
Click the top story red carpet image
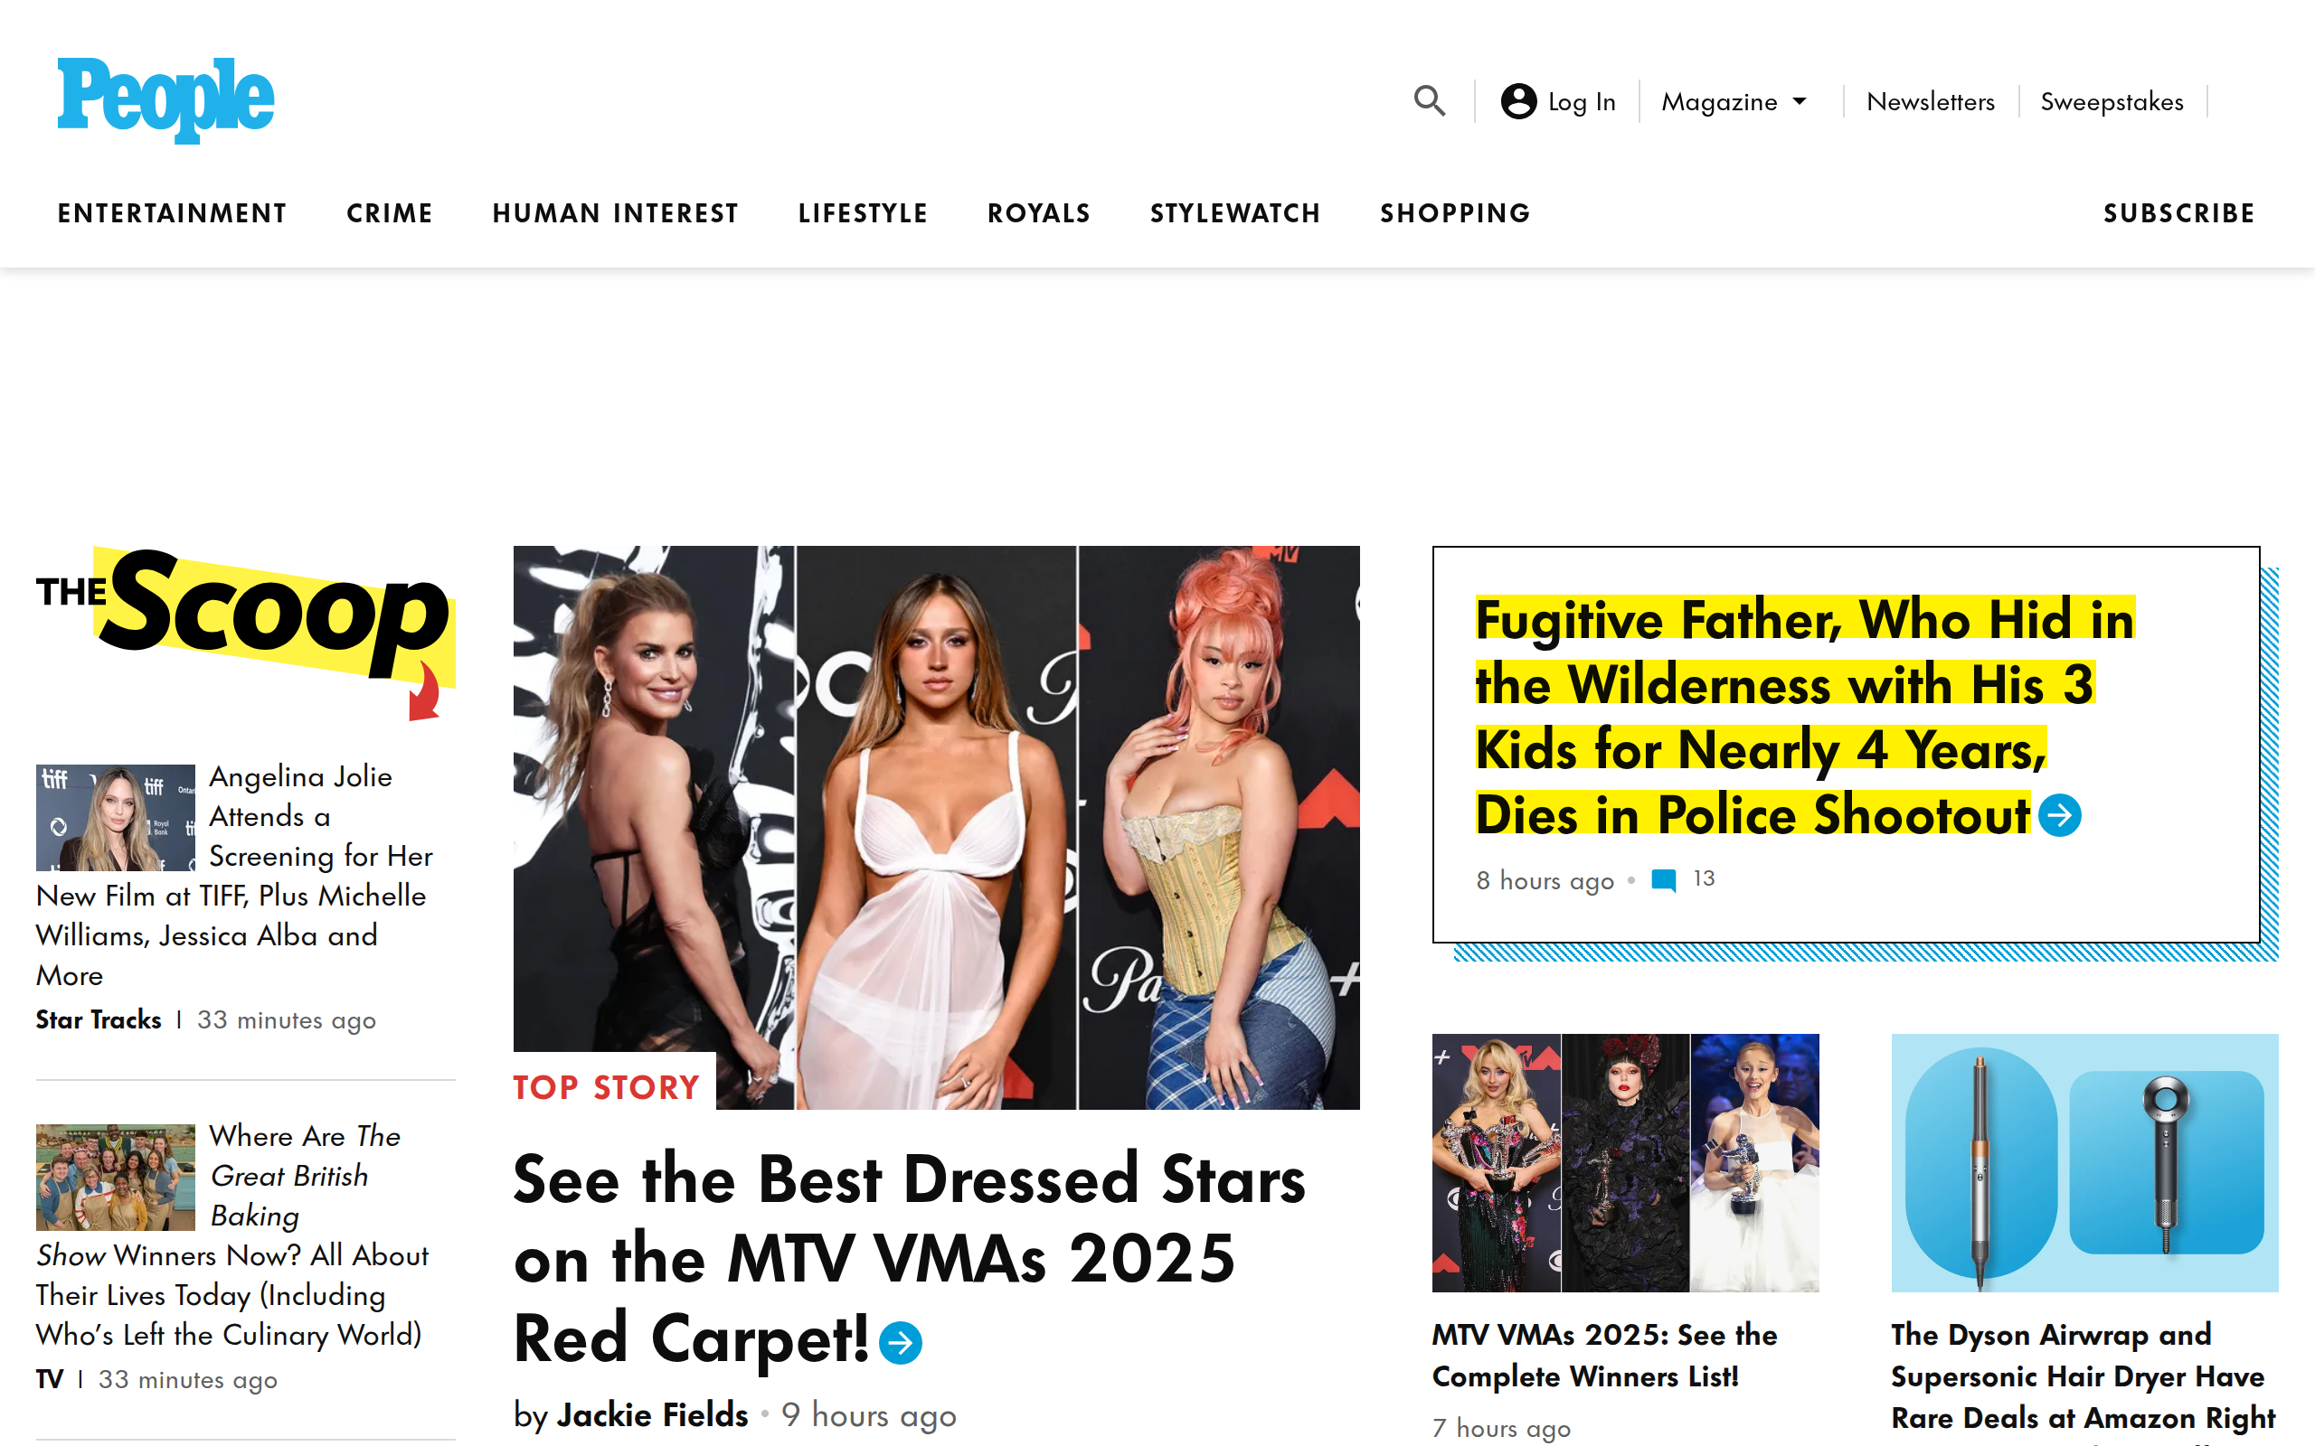pos(937,827)
